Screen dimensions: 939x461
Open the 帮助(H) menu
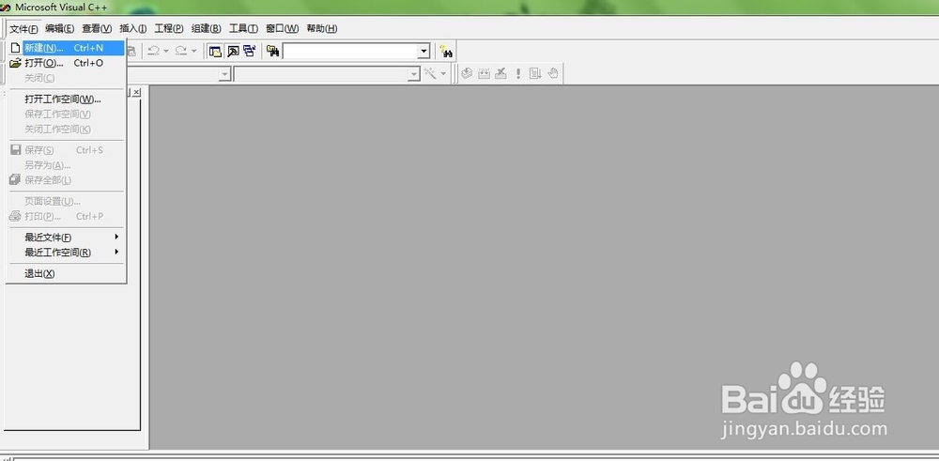(x=321, y=29)
